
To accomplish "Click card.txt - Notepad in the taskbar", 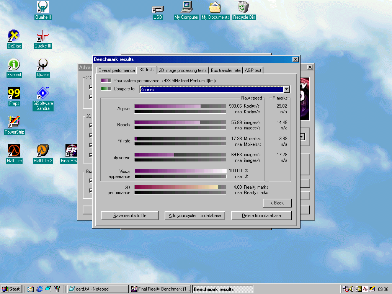I will tap(98, 289).
